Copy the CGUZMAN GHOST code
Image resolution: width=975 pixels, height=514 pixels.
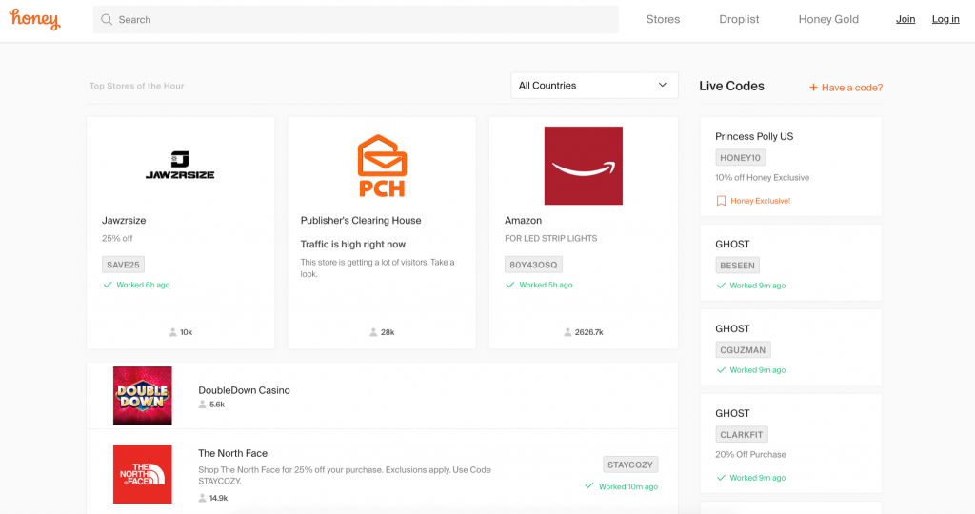coord(743,350)
